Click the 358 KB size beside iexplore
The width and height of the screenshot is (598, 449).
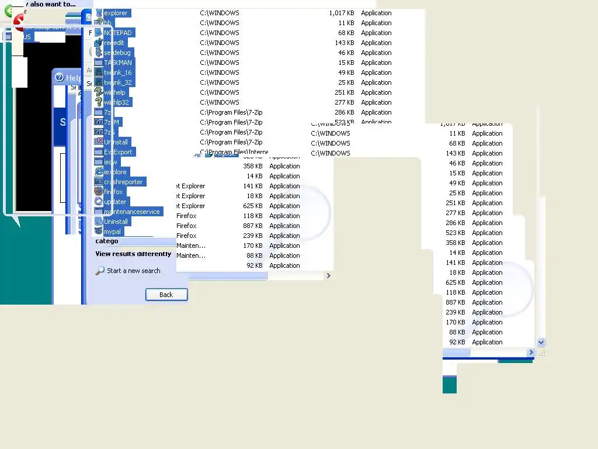point(253,166)
